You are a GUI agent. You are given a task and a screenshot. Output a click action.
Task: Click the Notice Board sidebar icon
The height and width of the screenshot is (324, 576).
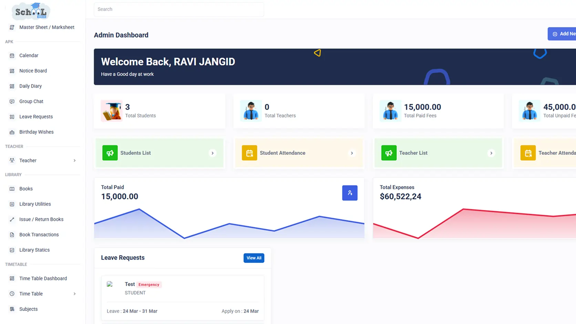click(x=12, y=71)
